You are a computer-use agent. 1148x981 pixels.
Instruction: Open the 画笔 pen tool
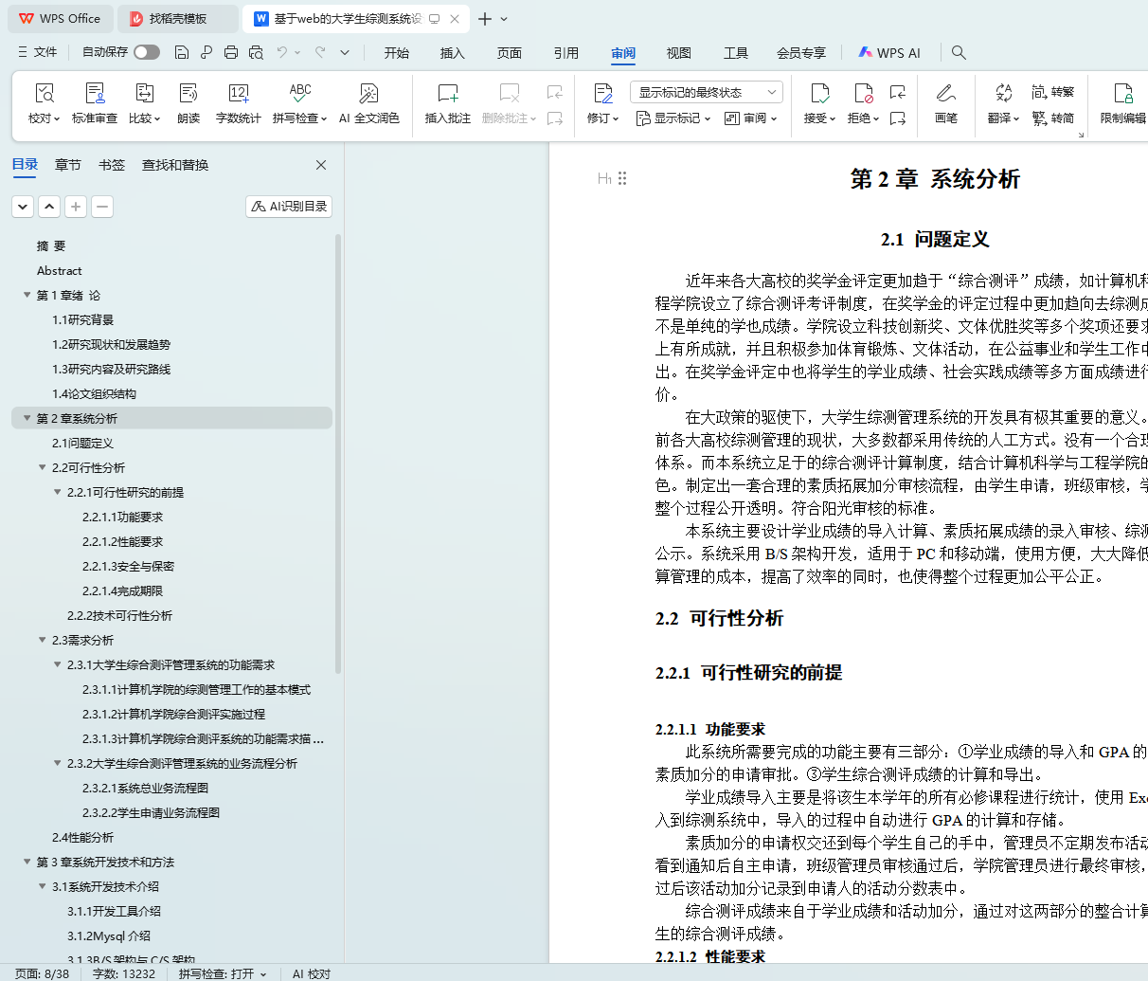click(x=945, y=94)
